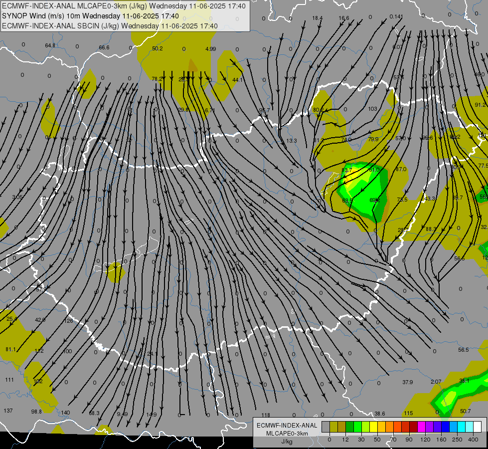Click the grid value 61.0
This screenshot has height=449, width=488.
pos(374,170)
